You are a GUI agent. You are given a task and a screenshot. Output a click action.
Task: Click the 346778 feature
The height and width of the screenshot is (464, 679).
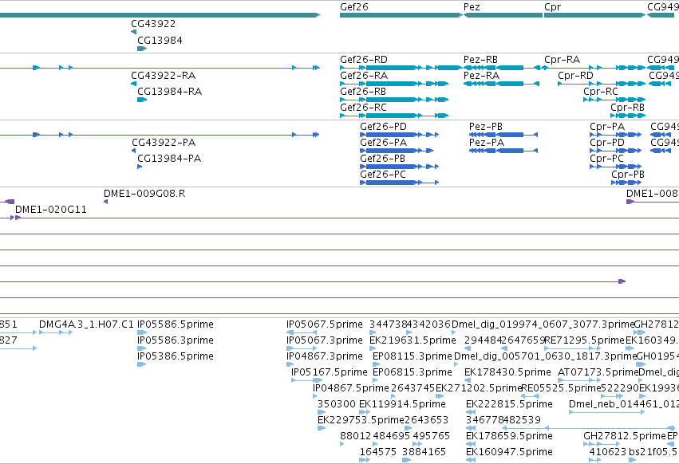tap(471, 428)
